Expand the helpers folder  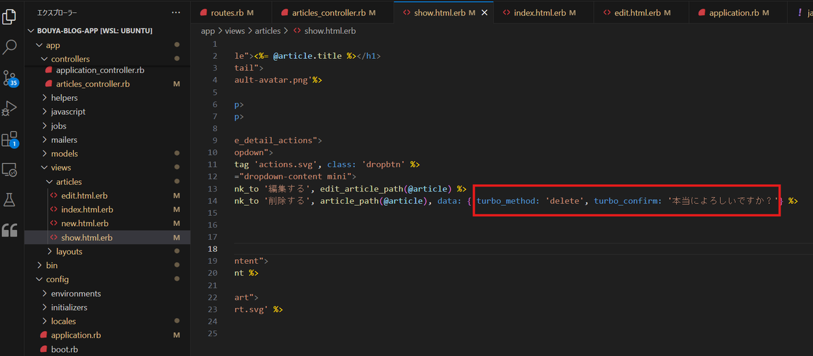(x=45, y=98)
